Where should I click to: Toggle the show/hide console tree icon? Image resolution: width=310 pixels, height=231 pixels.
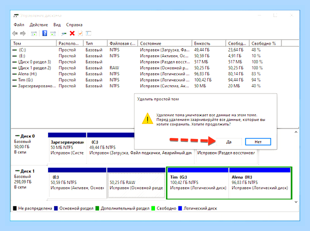click(34, 33)
